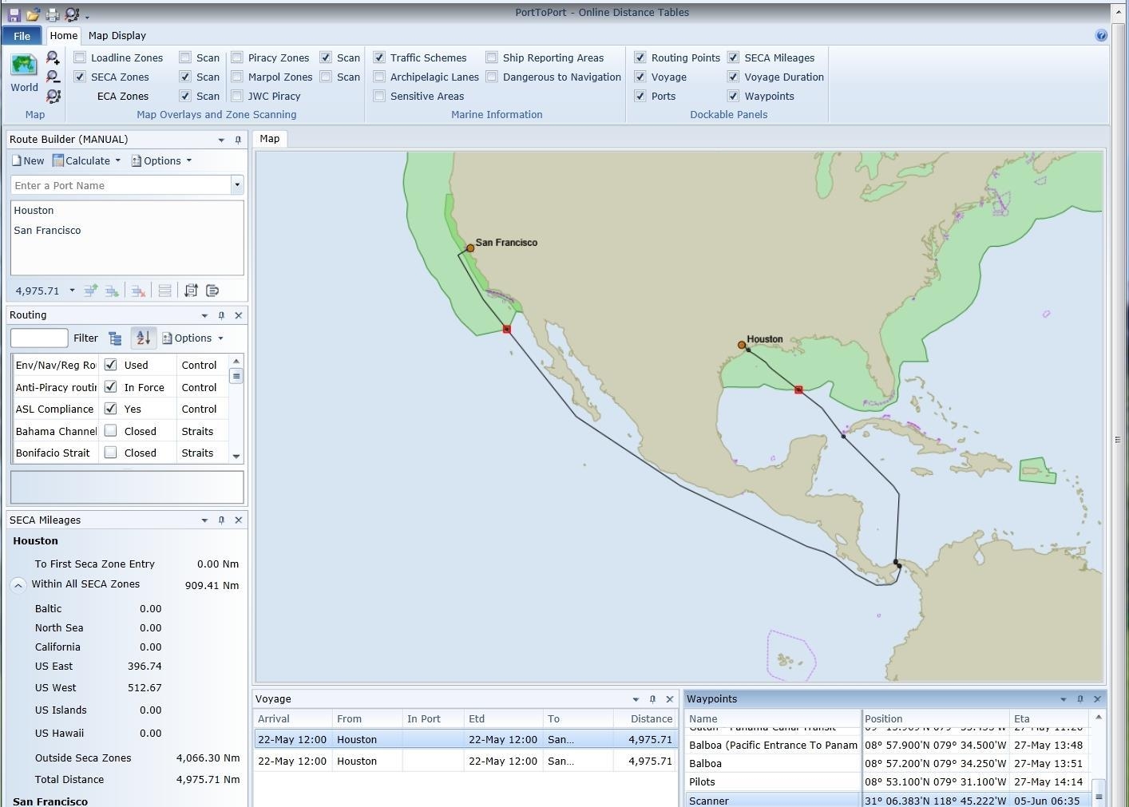Click the New route button
The height and width of the screenshot is (807, 1129).
[28, 160]
